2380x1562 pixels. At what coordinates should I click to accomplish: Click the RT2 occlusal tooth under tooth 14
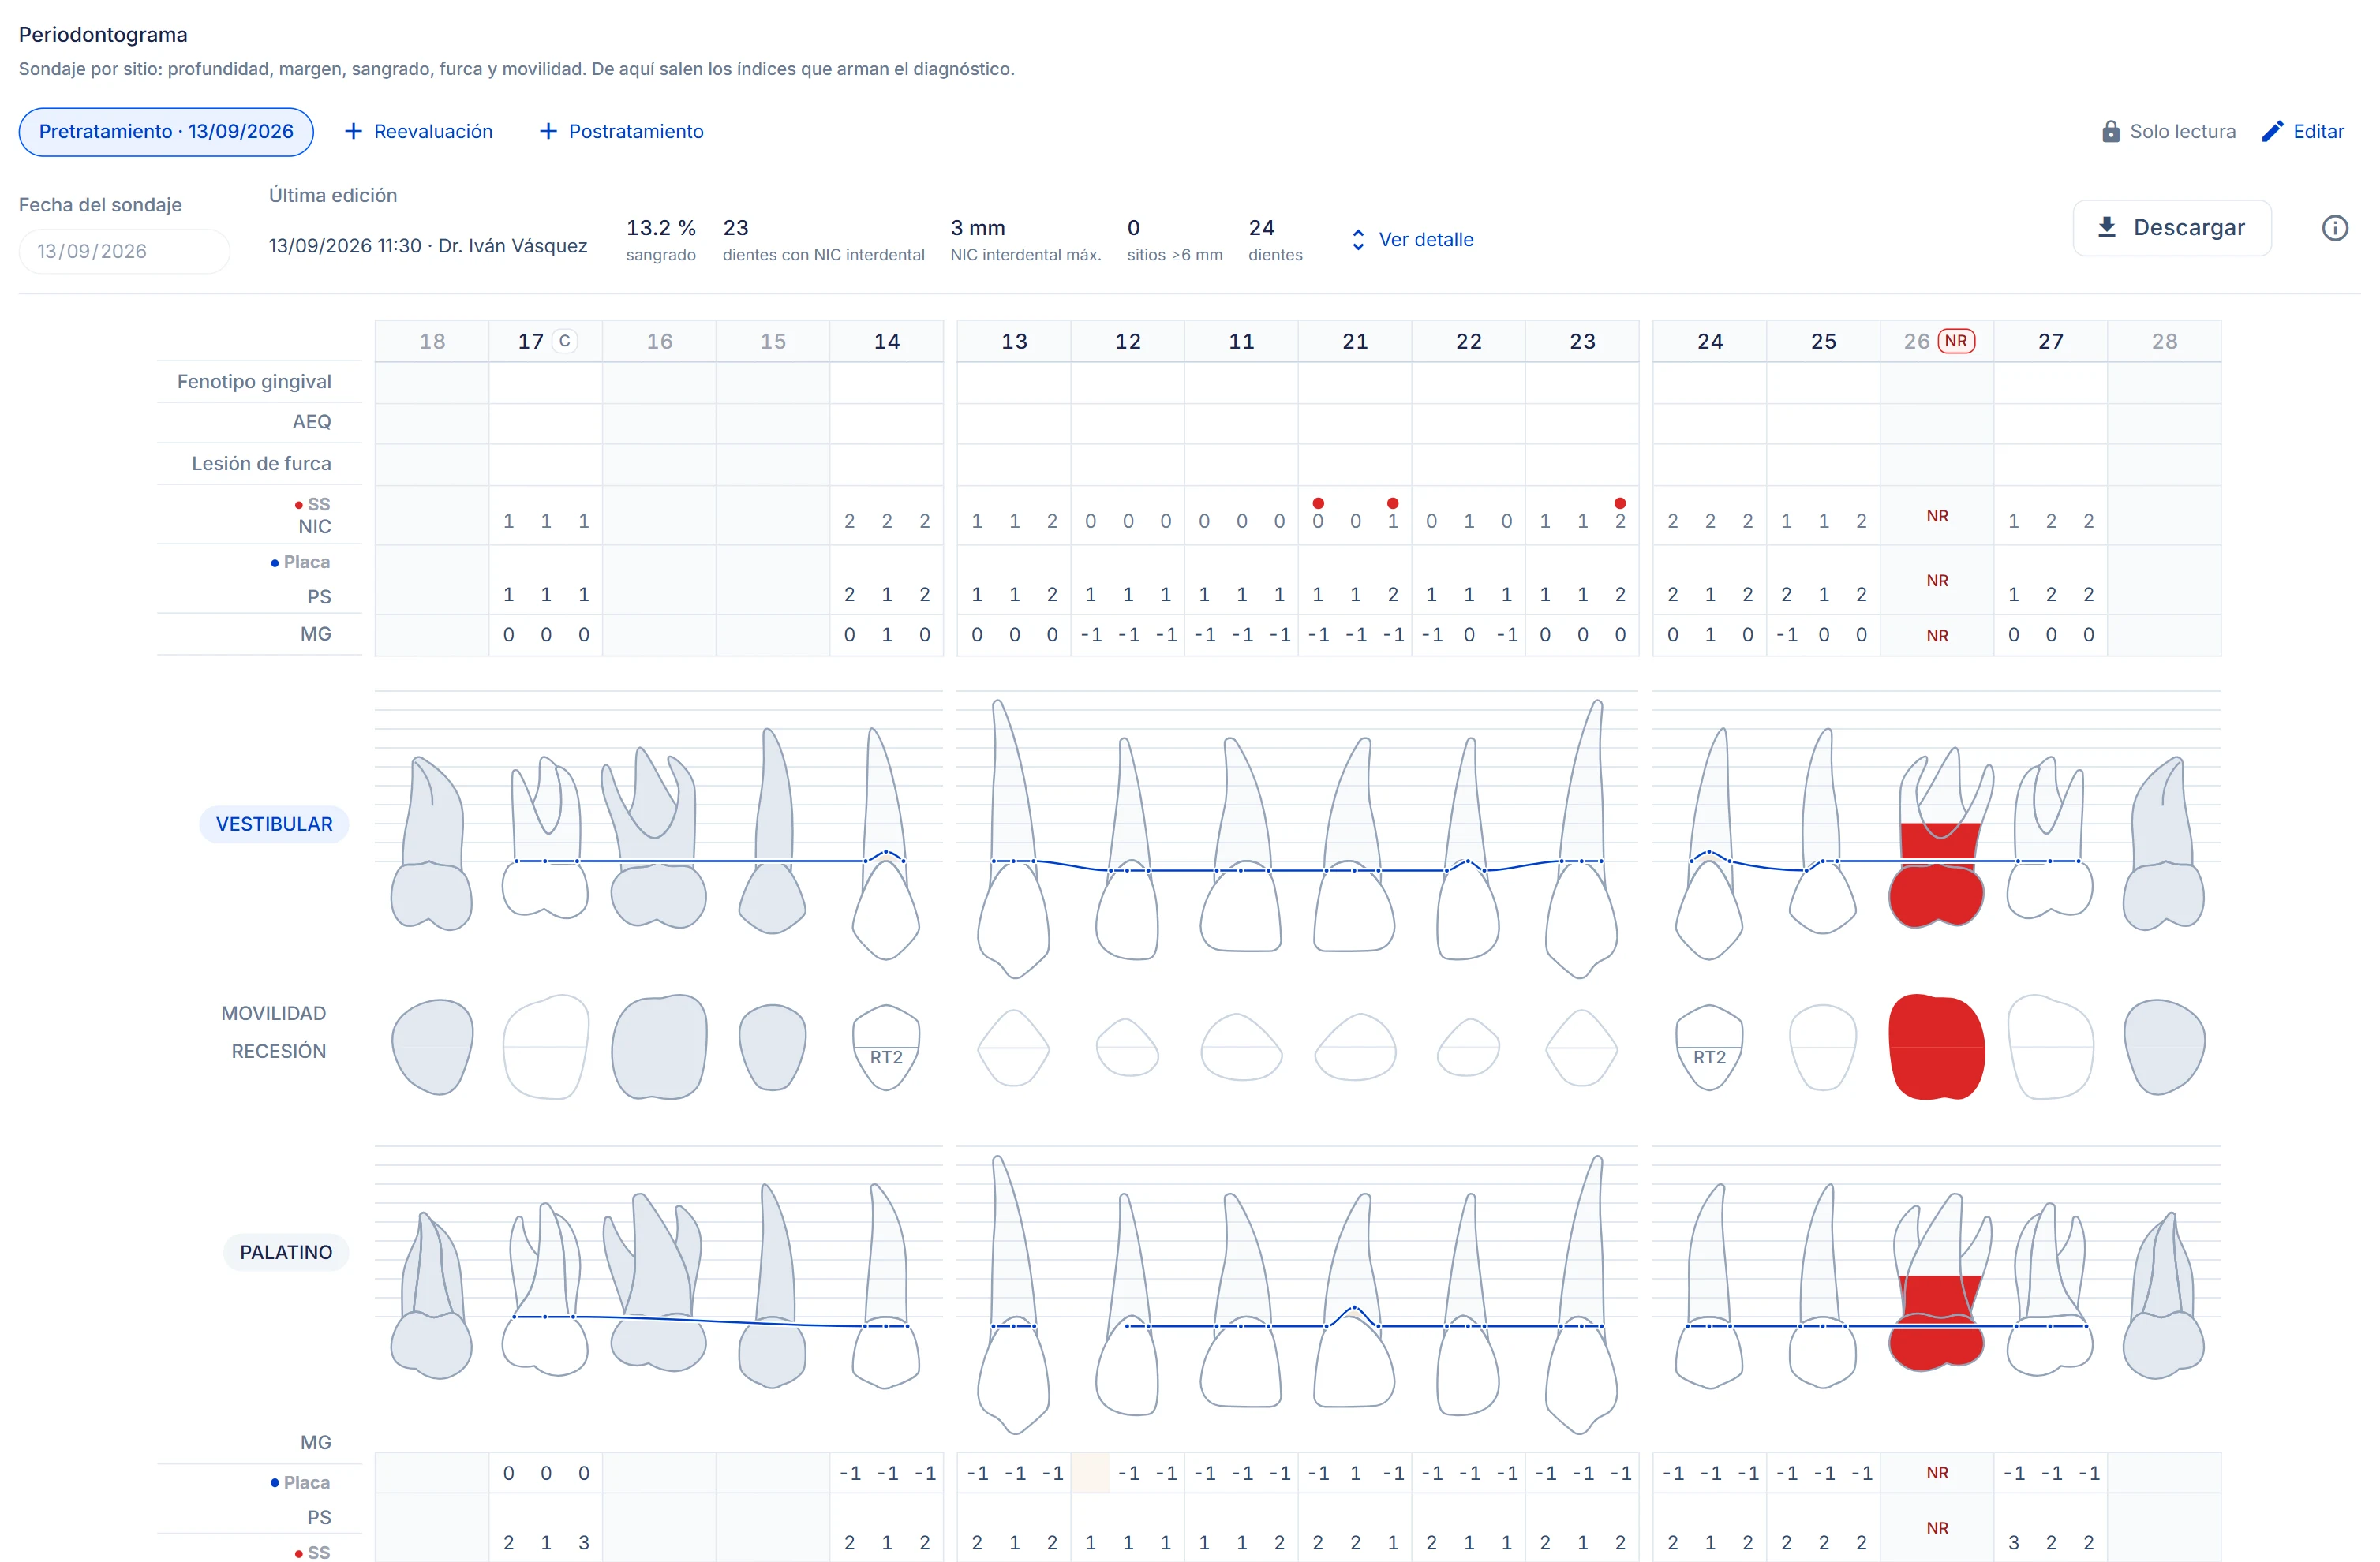point(886,1047)
